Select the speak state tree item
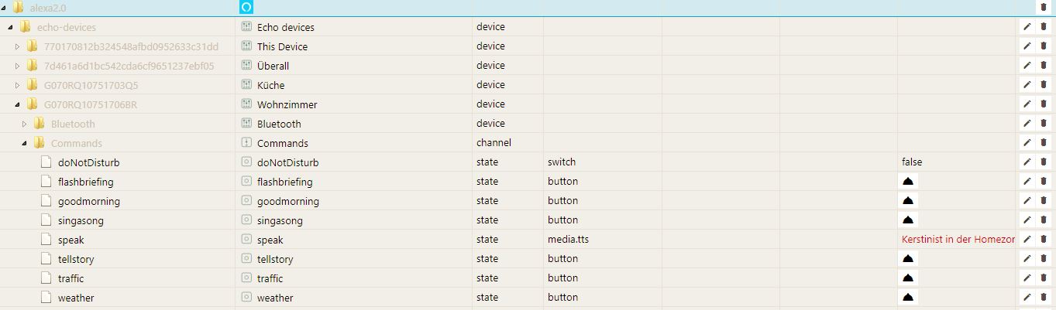The image size is (1056, 310). 71,240
